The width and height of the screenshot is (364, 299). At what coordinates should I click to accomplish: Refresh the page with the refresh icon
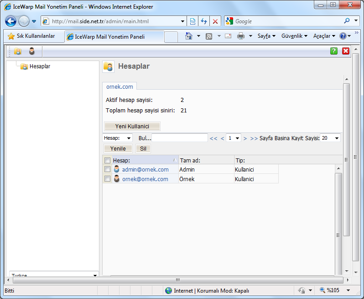click(x=204, y=21)
